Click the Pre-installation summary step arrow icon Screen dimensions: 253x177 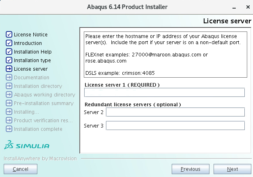pyautogui.click(x=9, y=103)
